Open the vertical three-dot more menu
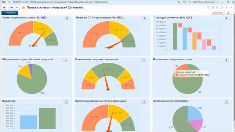 click(x=227, y=7)
